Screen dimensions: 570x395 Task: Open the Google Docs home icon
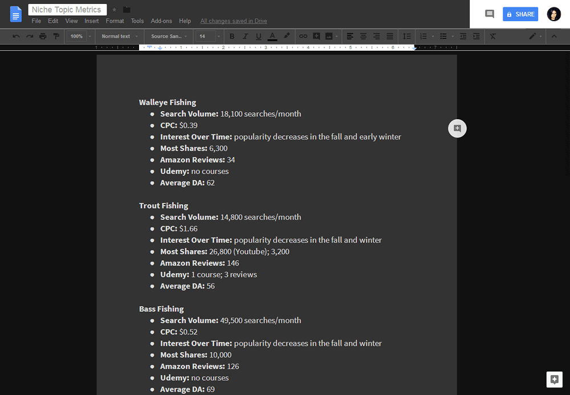coord(15,15)
